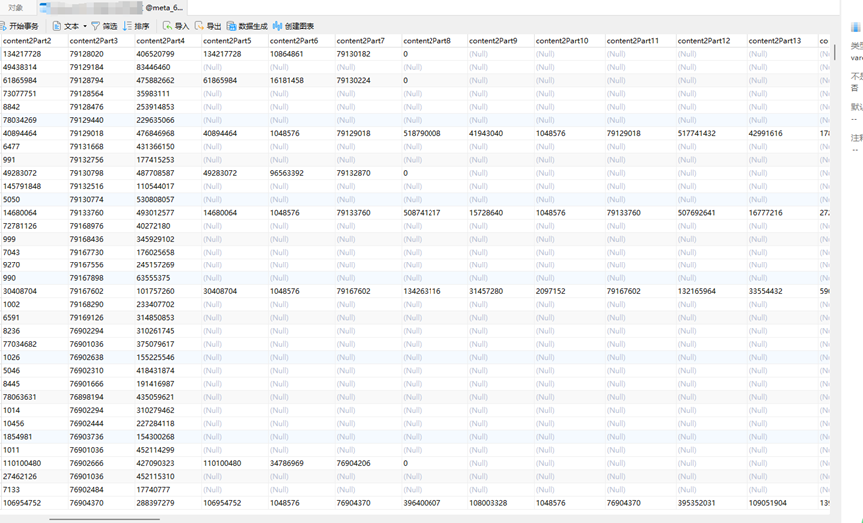The height and width of the screenshot is (523, 863).
Task: Switch to the Objects (对象) tab
Action: [x=16, y=8]
